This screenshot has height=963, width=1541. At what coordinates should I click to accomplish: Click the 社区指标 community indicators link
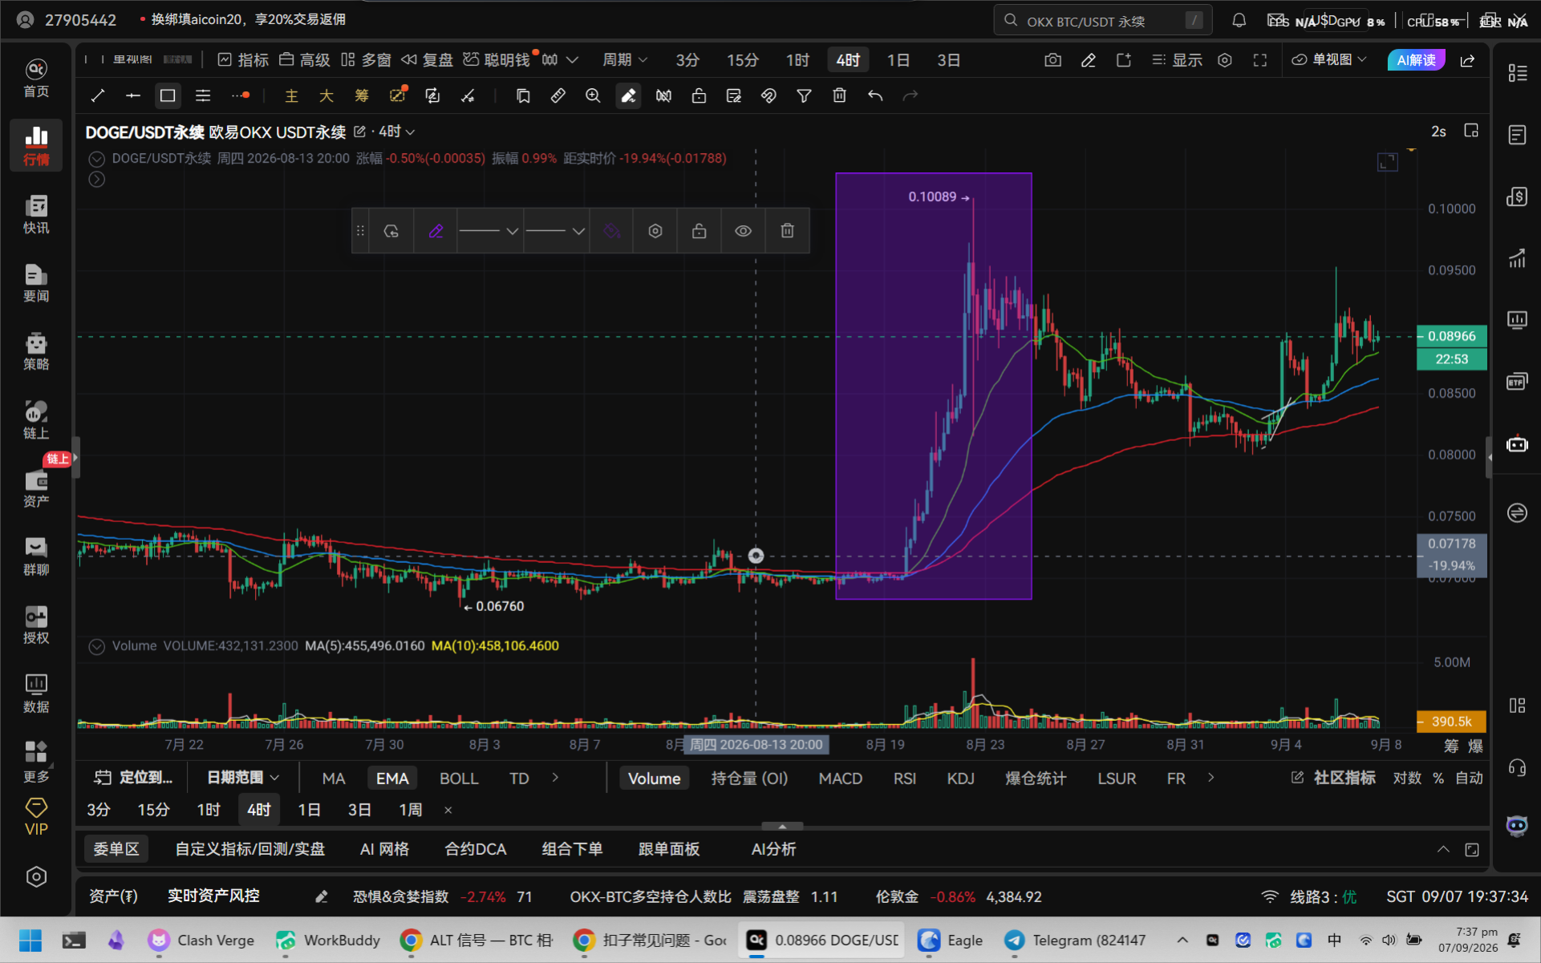tap(1333, 778)
